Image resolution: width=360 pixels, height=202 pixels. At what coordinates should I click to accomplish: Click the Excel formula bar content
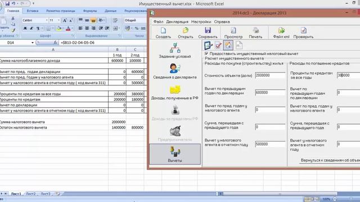102,43
